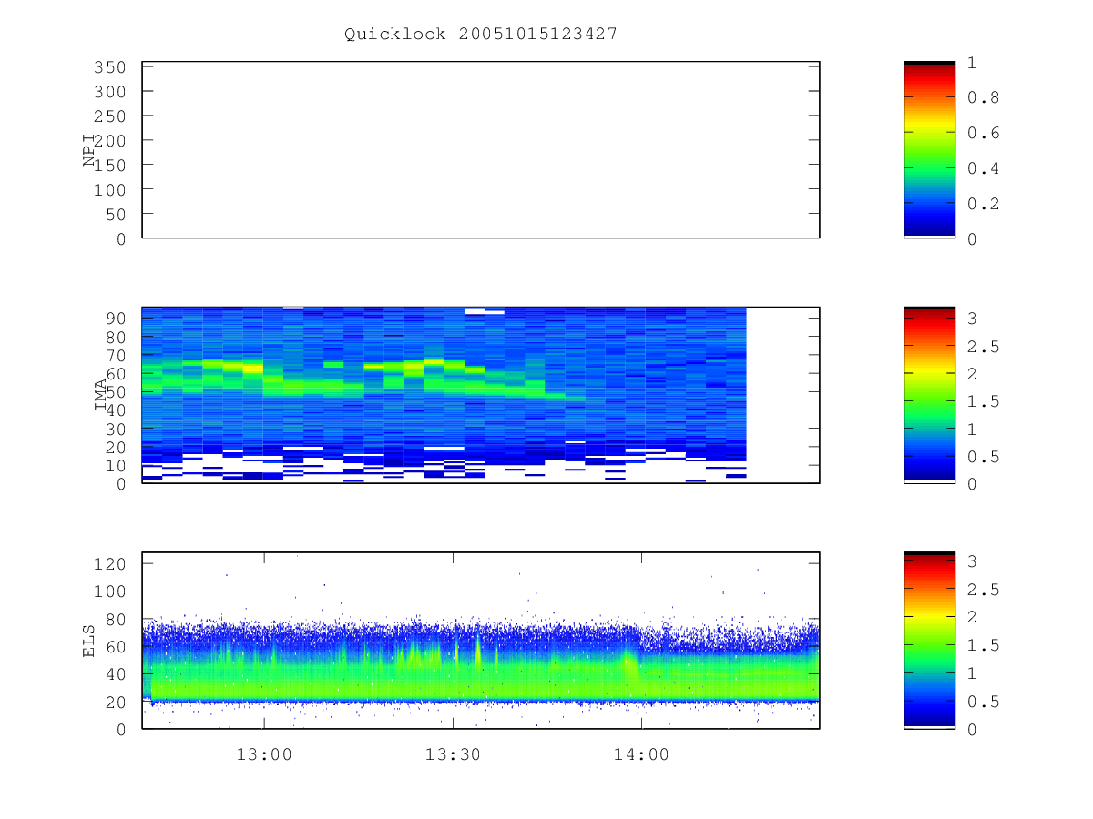Select the 13:30 time axis tick label
The height and width of the screenshot is (819, 1093).
point(453,754)
